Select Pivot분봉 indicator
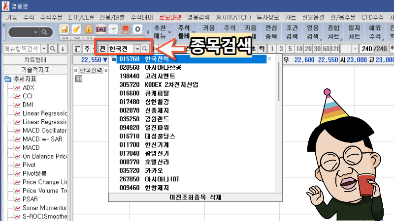This screenshot has height=221, width=394. pyautogui.click(x=34, y=173)
